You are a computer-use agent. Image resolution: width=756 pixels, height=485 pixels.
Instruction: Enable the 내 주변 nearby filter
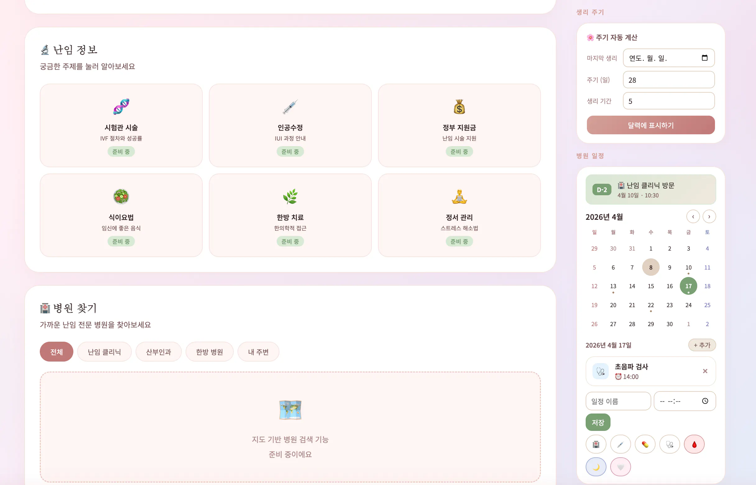click(x=258, y=351)
